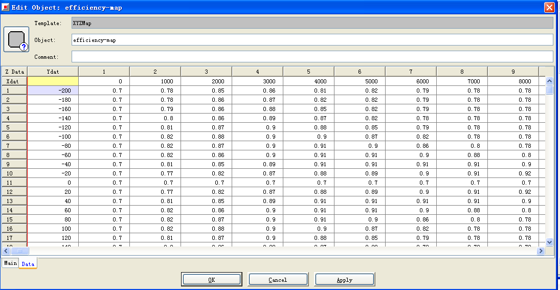This screenshot has width=560, height=290.
Task: Select the Ydat column header
Action: (53, 72)
